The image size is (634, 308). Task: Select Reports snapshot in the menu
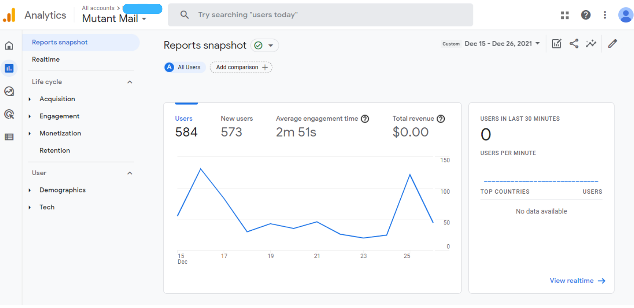click(x=81, y=42)
